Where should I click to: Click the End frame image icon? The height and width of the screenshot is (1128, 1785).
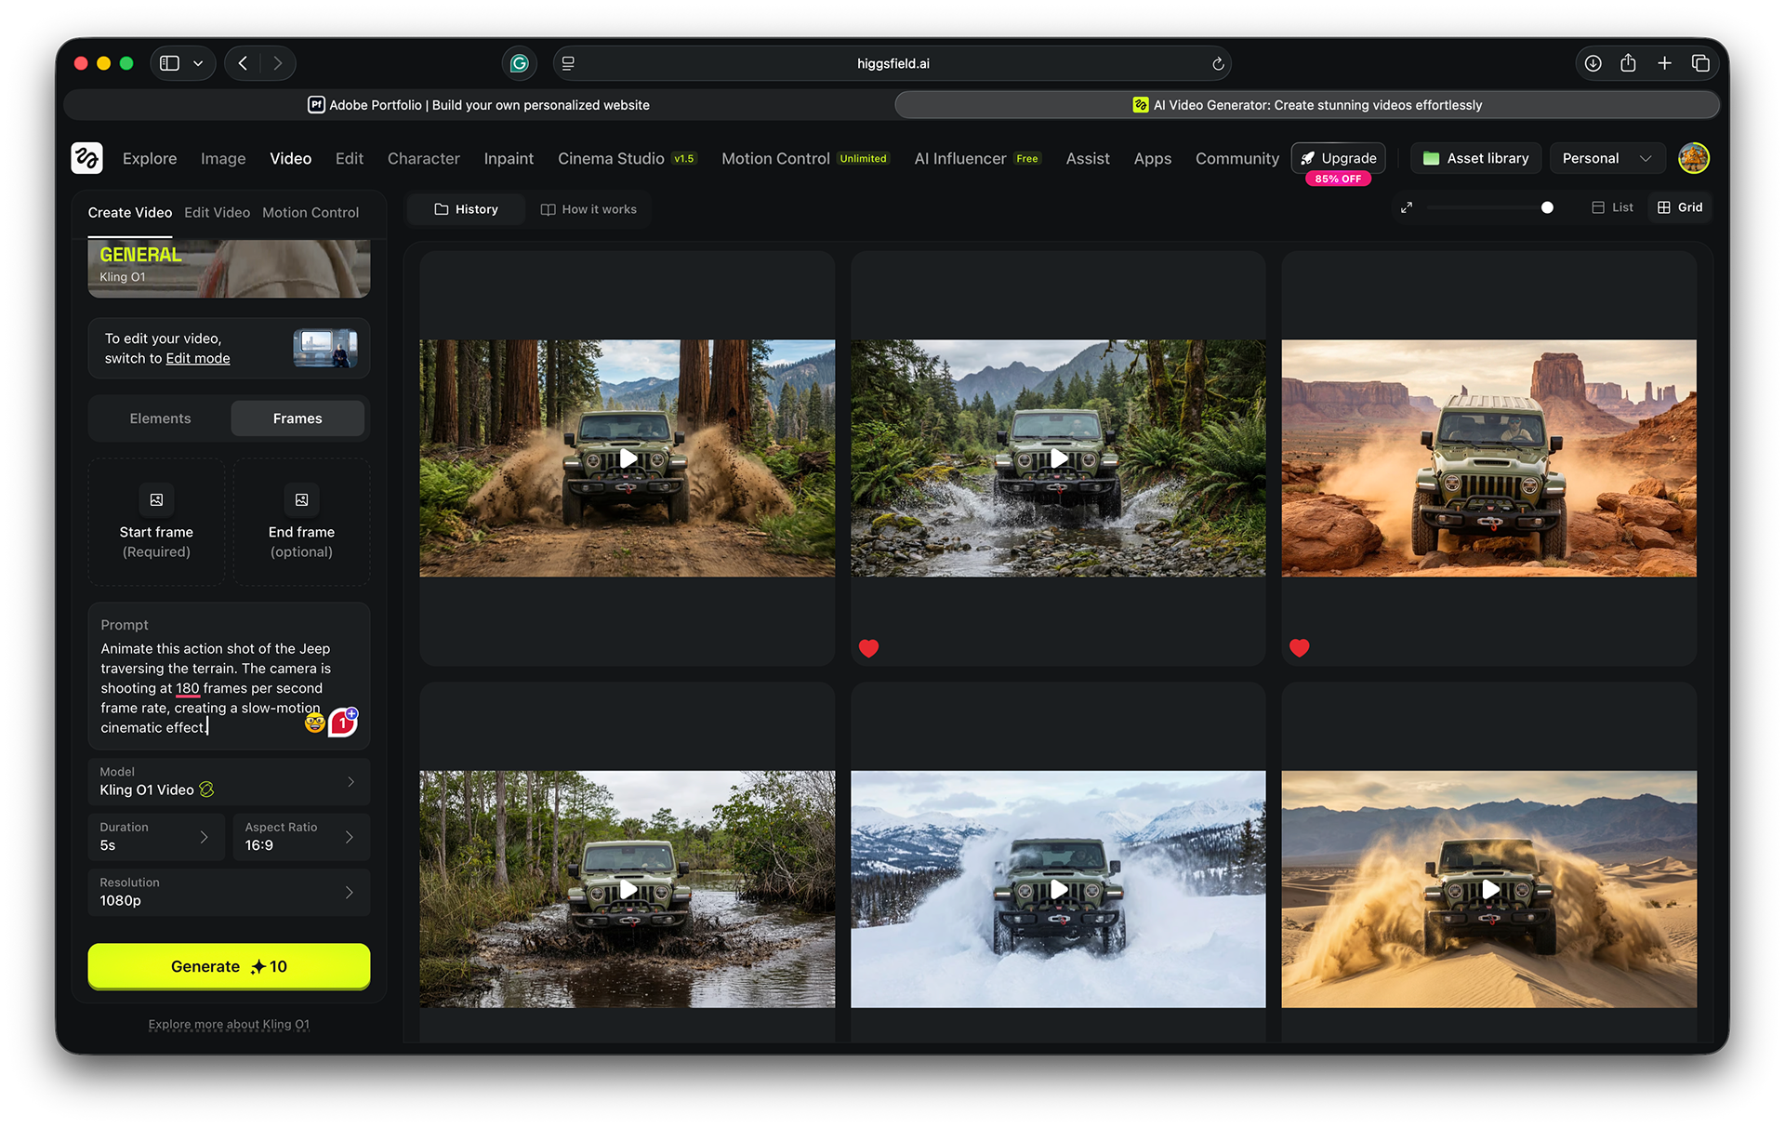(301, 500)
